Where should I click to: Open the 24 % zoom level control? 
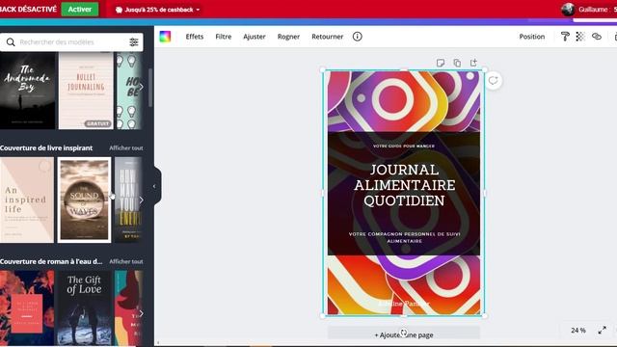[x=578, y=330]
